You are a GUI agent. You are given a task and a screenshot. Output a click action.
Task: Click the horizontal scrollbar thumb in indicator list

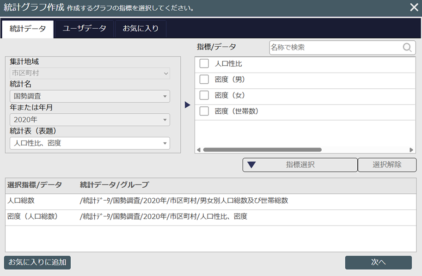point(262,150)
